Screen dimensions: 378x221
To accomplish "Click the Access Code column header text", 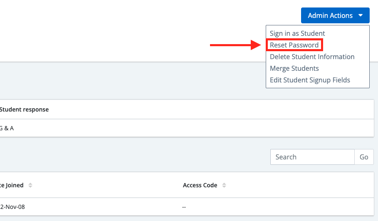I will 200,185.
